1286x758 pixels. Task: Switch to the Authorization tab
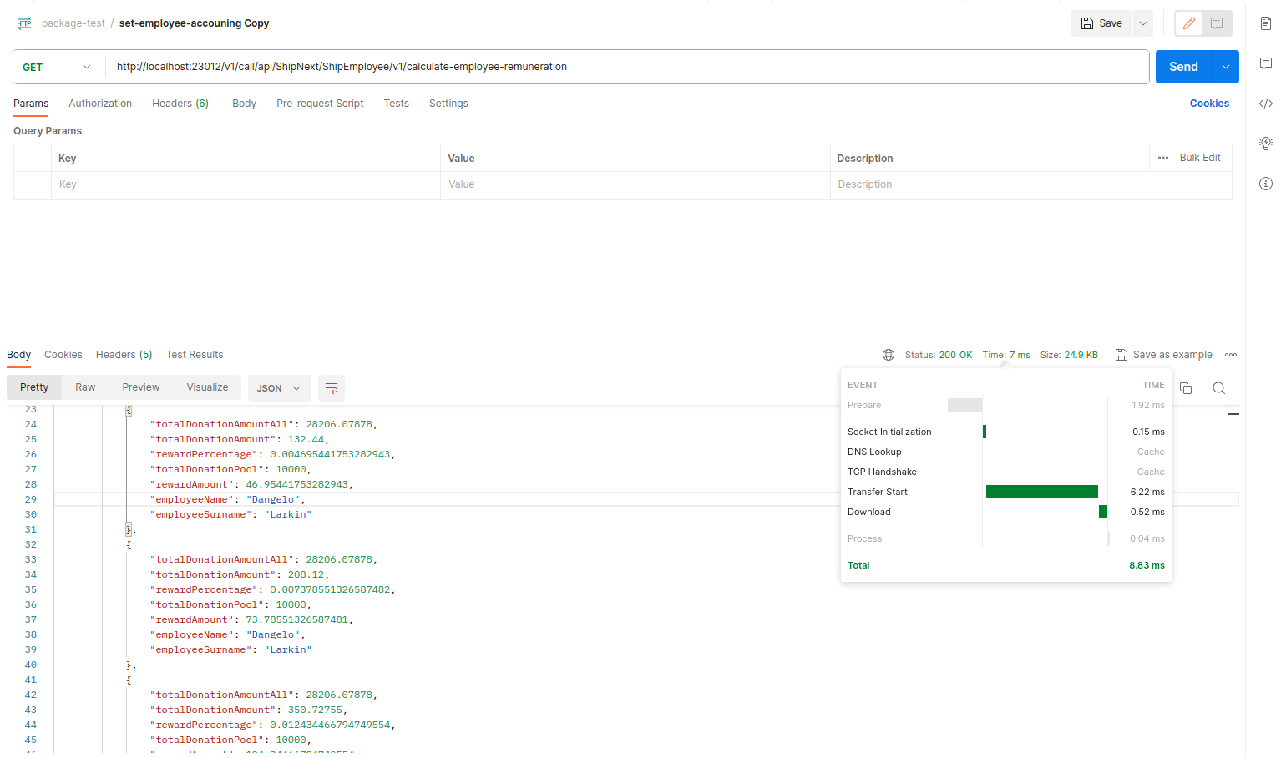point(100,104)
